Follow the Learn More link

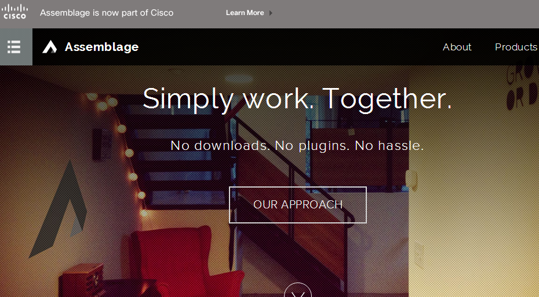245,13
